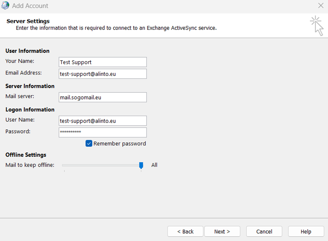Click the "Your Name:" label
Image resolution: width=328 pixels, height=241 pixels.
pyautogui.click(x=20, y=61)
